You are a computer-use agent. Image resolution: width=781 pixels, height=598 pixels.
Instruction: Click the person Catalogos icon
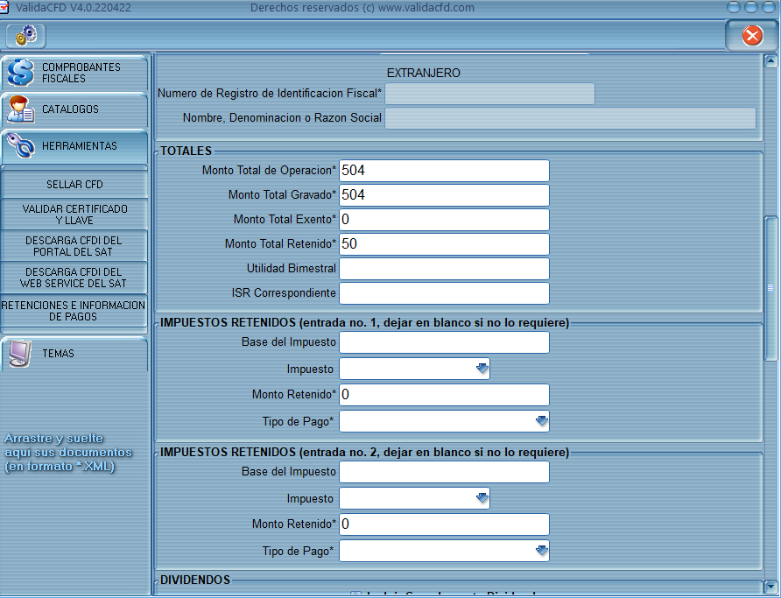20,109
